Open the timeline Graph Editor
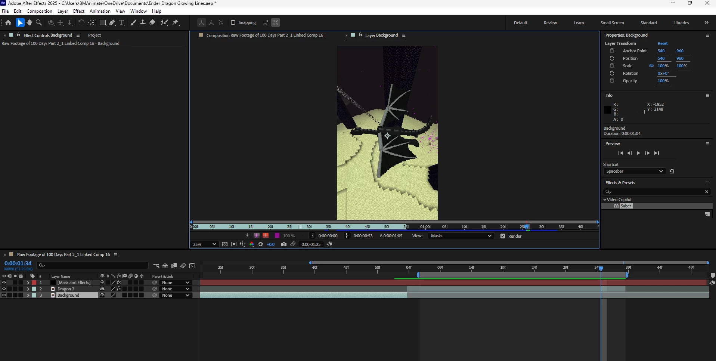 click(x=192, y=266)
